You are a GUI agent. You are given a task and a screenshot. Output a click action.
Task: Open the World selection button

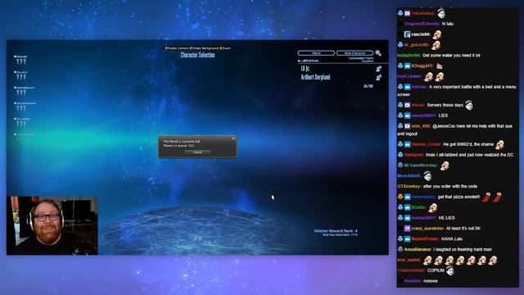pos(316,53)
